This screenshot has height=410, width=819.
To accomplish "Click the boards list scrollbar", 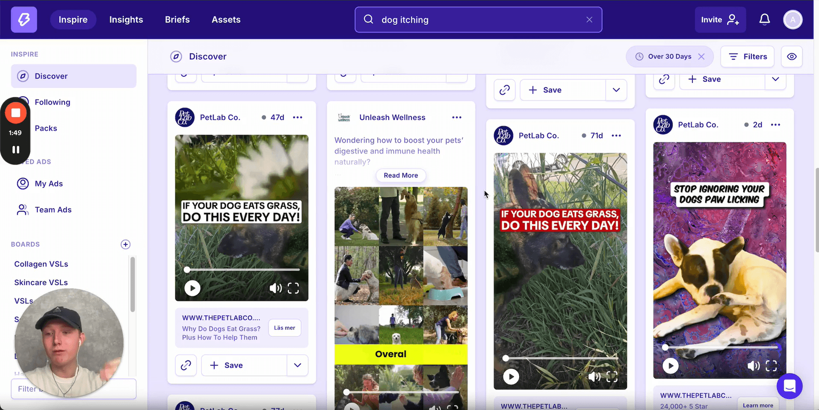I will point(133,284).
